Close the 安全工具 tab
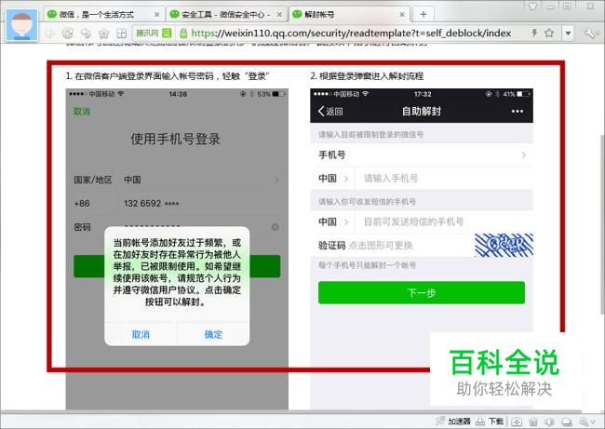The width and height of the screenshot is (605, 429). click(279, 15)
